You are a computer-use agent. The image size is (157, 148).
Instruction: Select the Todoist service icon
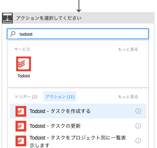[24, 64]
